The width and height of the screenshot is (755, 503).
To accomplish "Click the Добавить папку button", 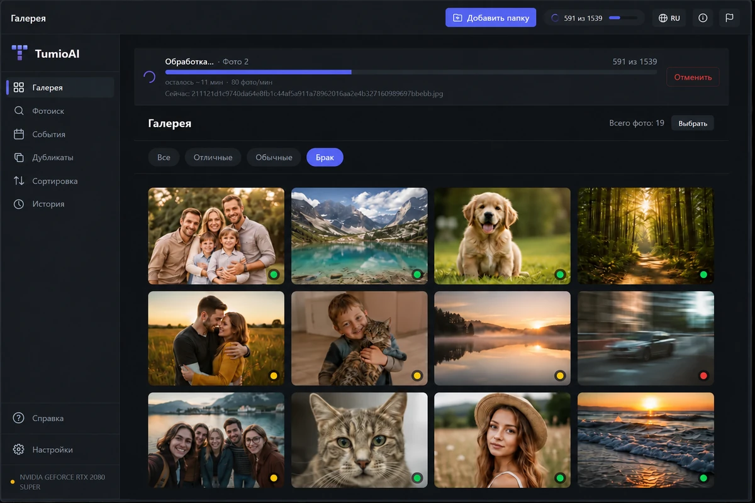I will coord(491,18).
